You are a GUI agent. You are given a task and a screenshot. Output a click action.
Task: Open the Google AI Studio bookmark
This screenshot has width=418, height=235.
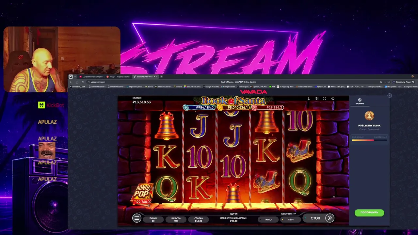[211, 86]
